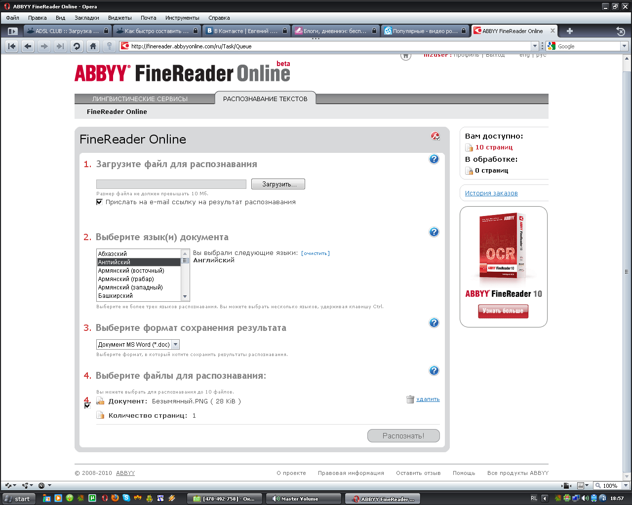Open the Виджеты menu
The image size is (632, 505).
pyautogui.click(x=120, y=18)
